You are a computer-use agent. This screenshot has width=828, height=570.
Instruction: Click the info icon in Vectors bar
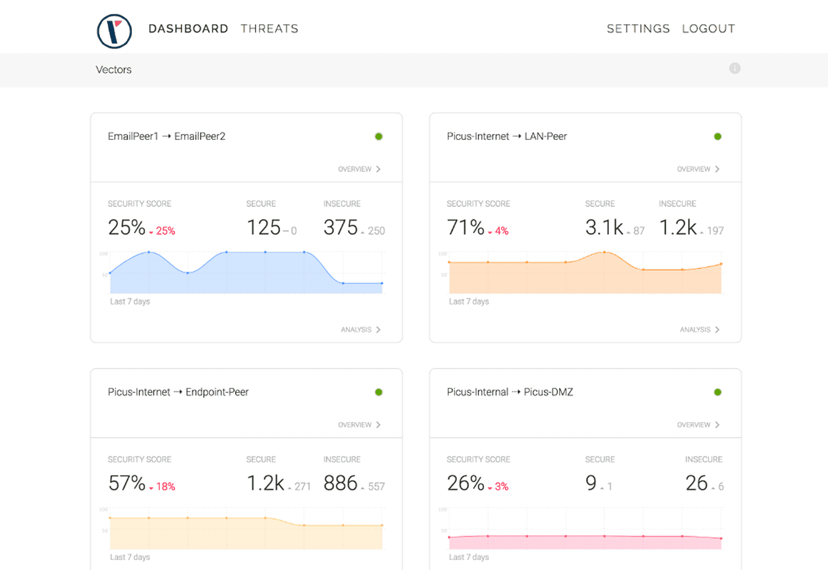click(735, 68)
